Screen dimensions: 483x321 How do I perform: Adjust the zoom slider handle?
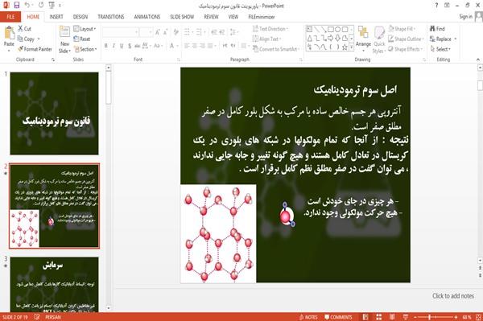pyautogui.click(x=429, y=317)
